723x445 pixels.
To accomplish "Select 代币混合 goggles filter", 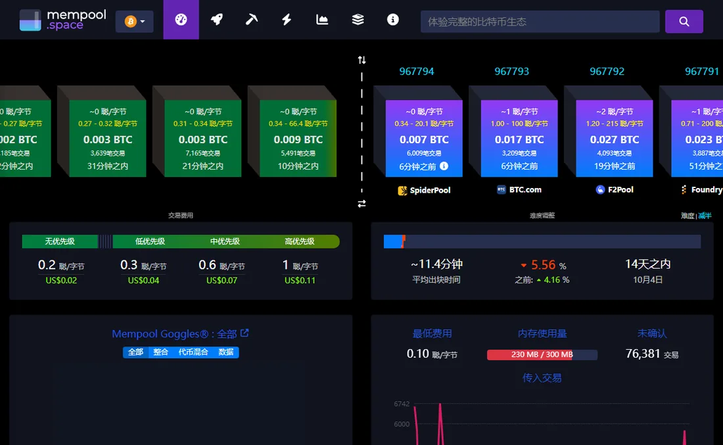I will [x=193, y=352].
